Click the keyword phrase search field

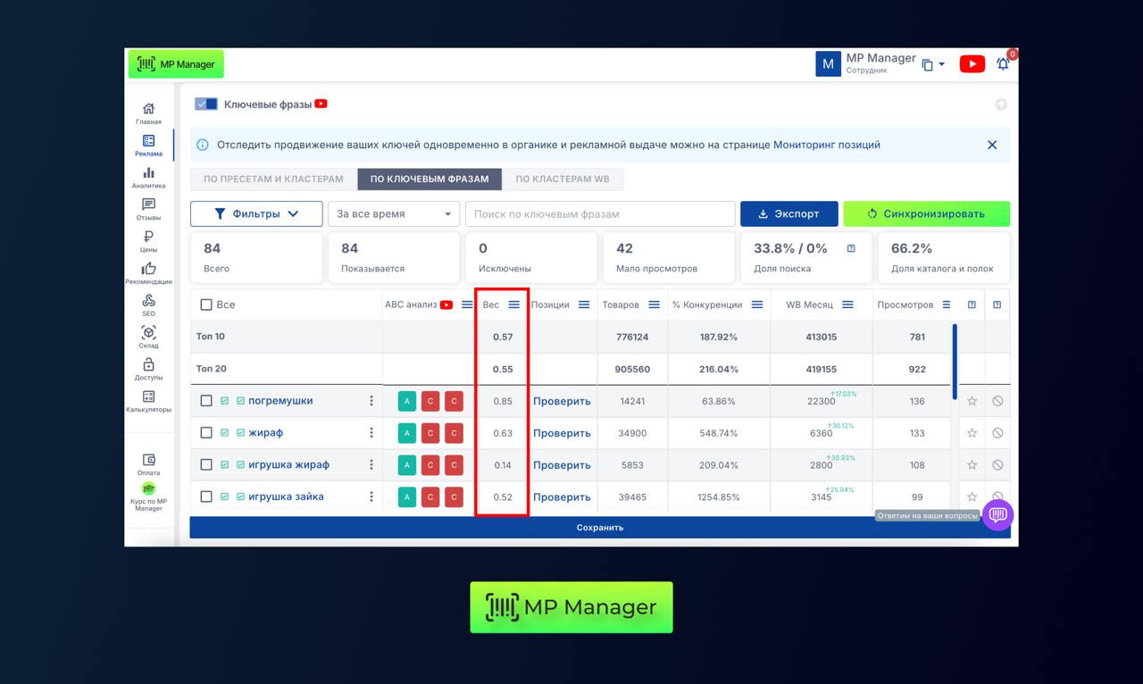coord(599,214)
